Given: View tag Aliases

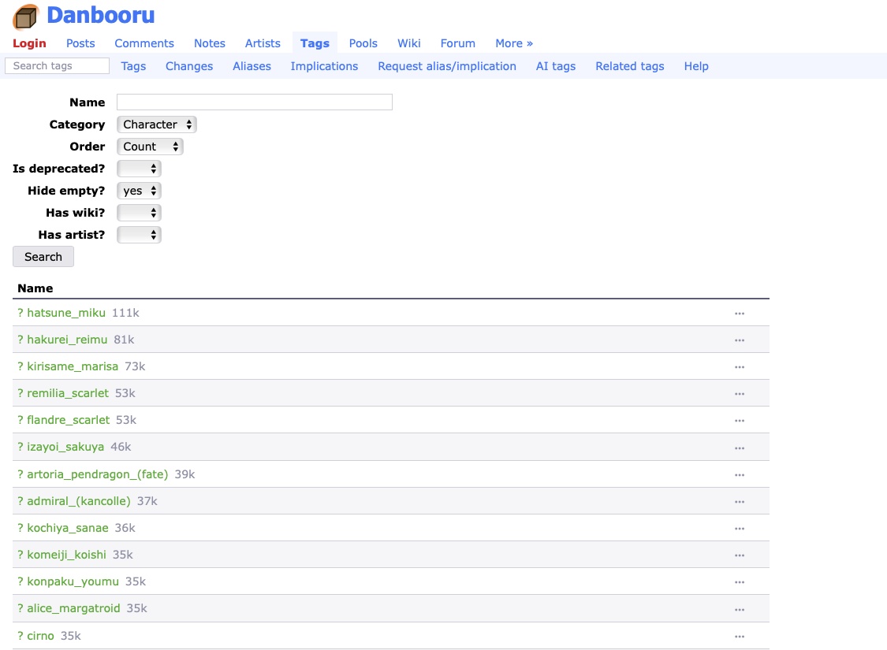Looking at the screenshot, I should coord(252,66).
